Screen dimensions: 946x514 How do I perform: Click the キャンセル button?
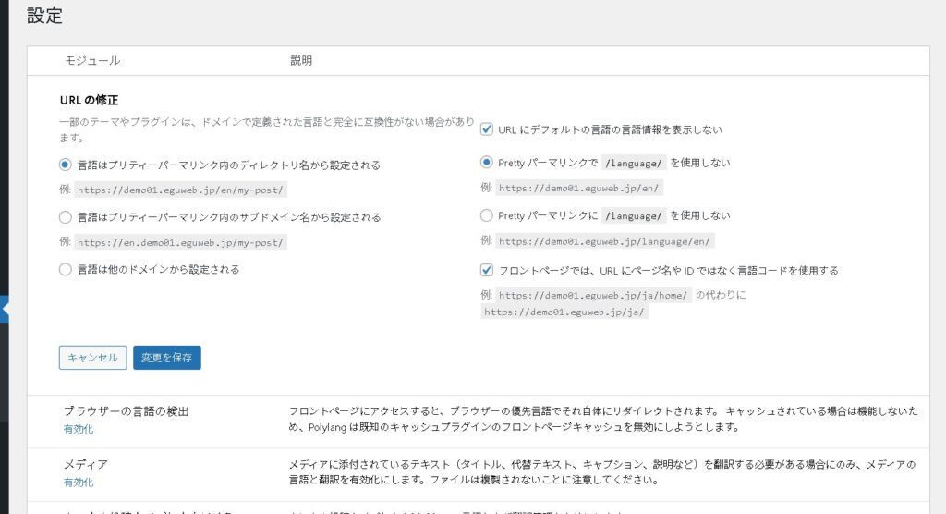tap(92, 358)
